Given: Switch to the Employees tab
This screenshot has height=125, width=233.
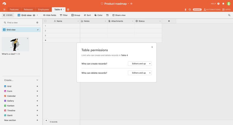Looking at the screenshot, I should [43, 10].
